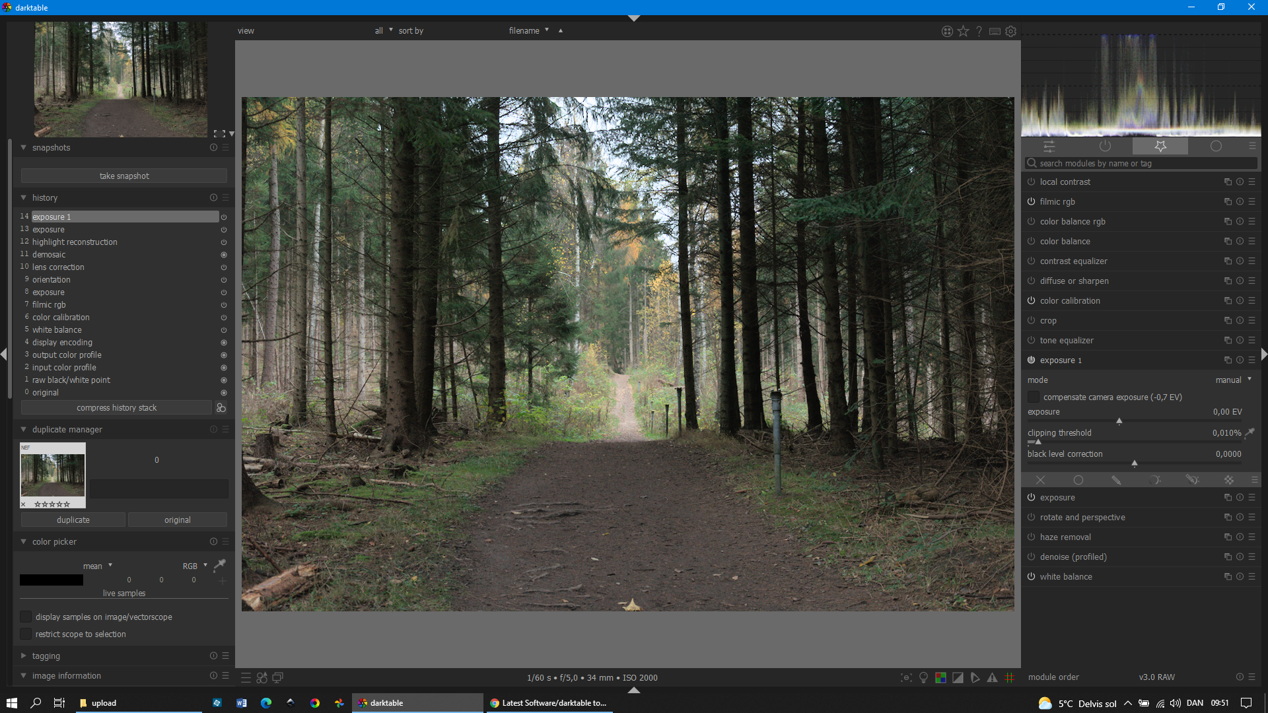This screenshot has height=713, width=1268.
Task: Turn off the filmic rgb module
Action: point(1031,202)
